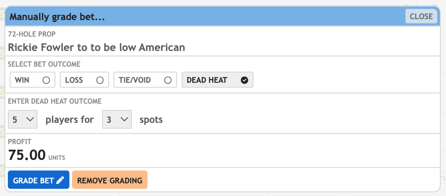Click the REMOVE GRADING button

(x=110, y=180)
